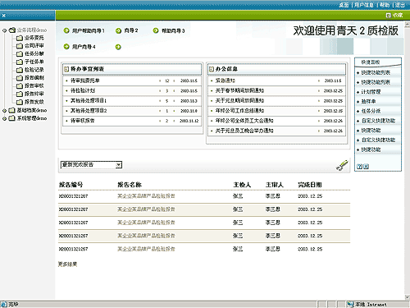Open the 帮助向导3 wizard link
The image size is (410, 308).
tap(173, 30)
